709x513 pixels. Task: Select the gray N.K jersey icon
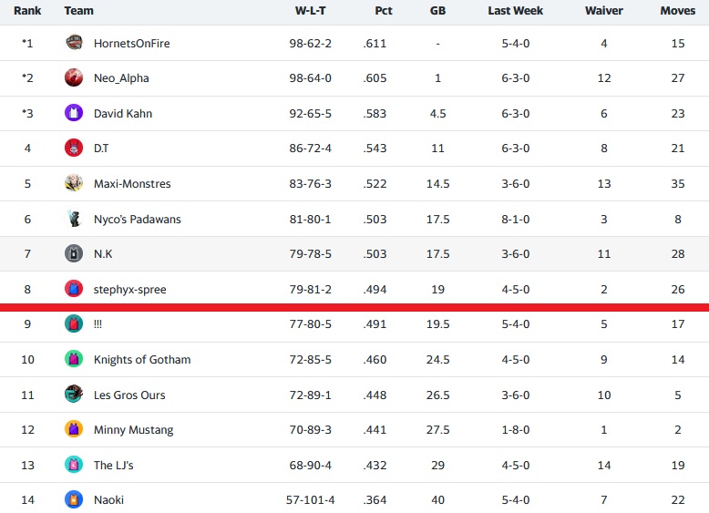tap(74, 253)
